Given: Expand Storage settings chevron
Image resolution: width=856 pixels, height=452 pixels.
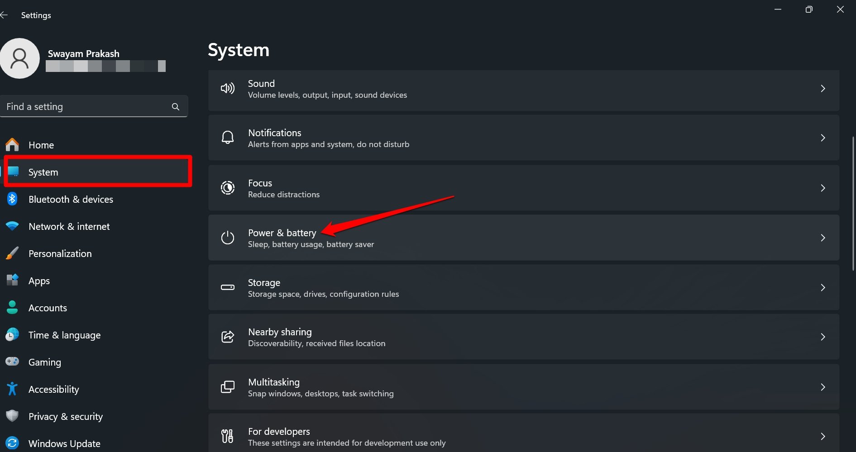Looking at the screenshot, I should [x=823, y=287].
